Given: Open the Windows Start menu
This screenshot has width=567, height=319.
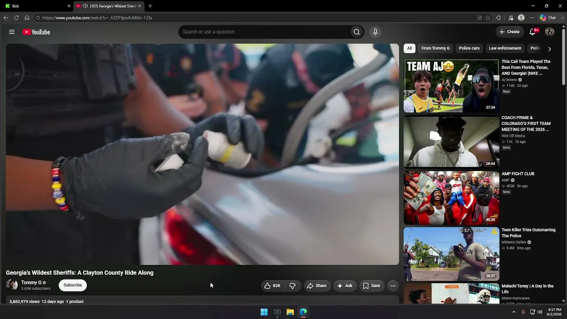Looking at the screenshot, I should (x=264, y=312).
